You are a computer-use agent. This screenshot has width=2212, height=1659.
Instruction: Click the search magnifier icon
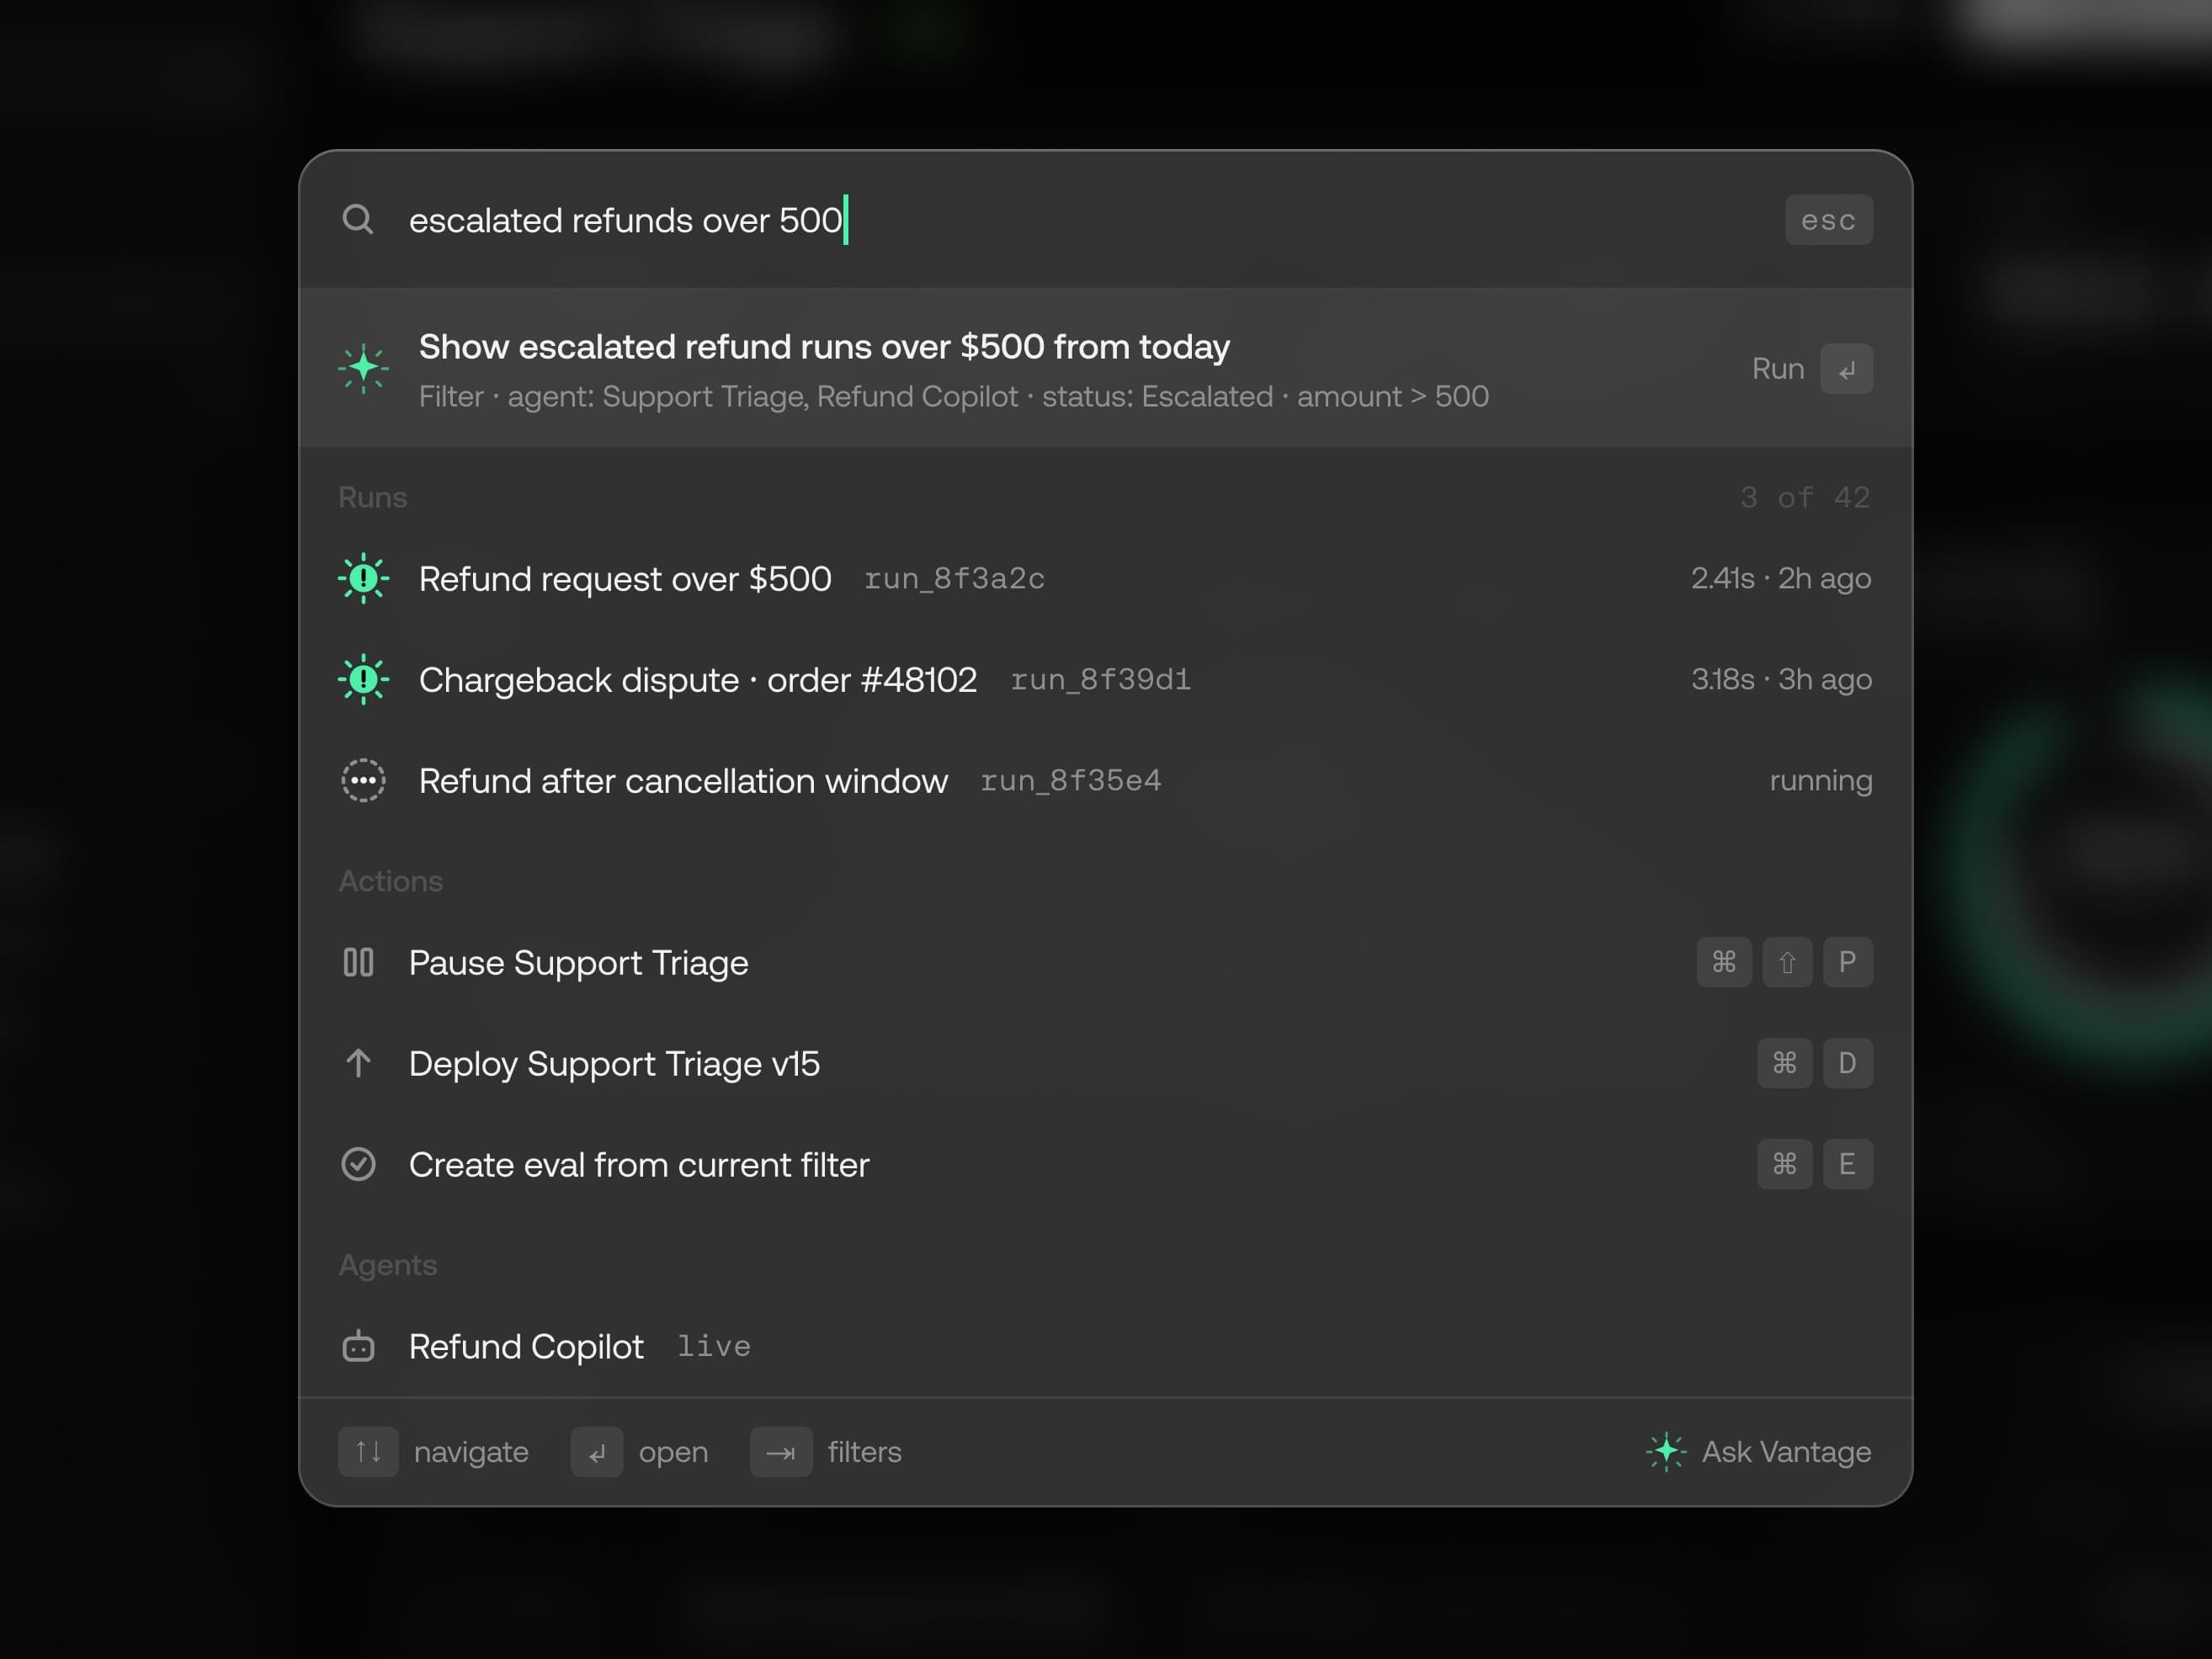pos(358,219)
